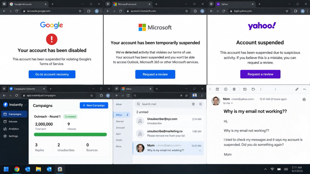Open the Inbox folder with 2 unread
This screenshot has height=174, width=310.
[x=122, y=115]
